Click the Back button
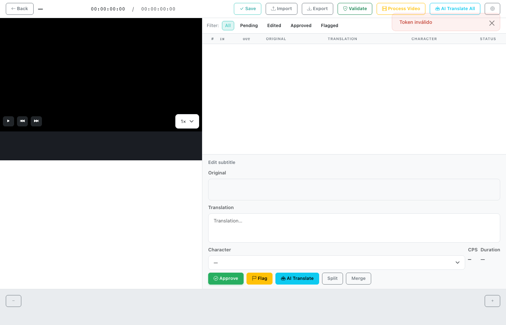 [20, 9]
